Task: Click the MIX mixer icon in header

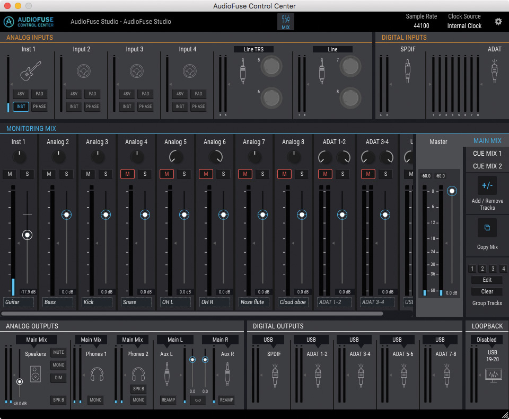Action: coord(286,22)
